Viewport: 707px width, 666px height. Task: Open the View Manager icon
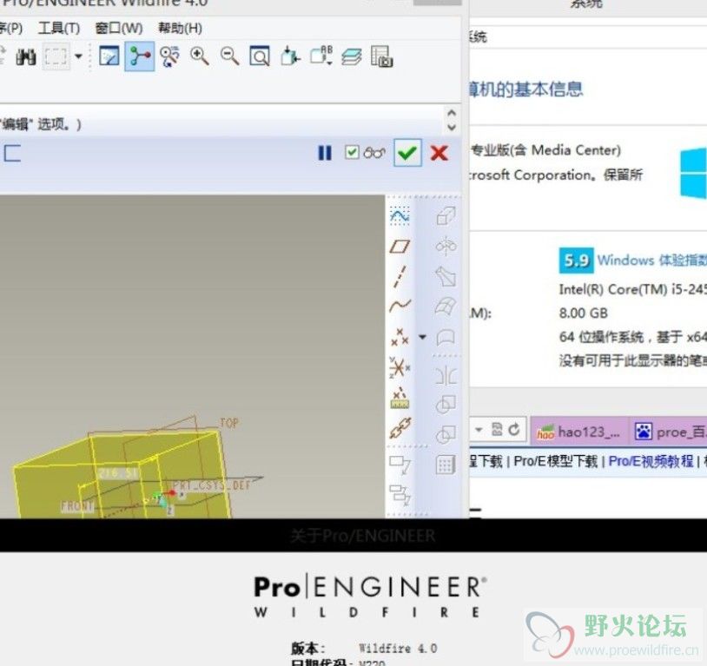(381, 56)
